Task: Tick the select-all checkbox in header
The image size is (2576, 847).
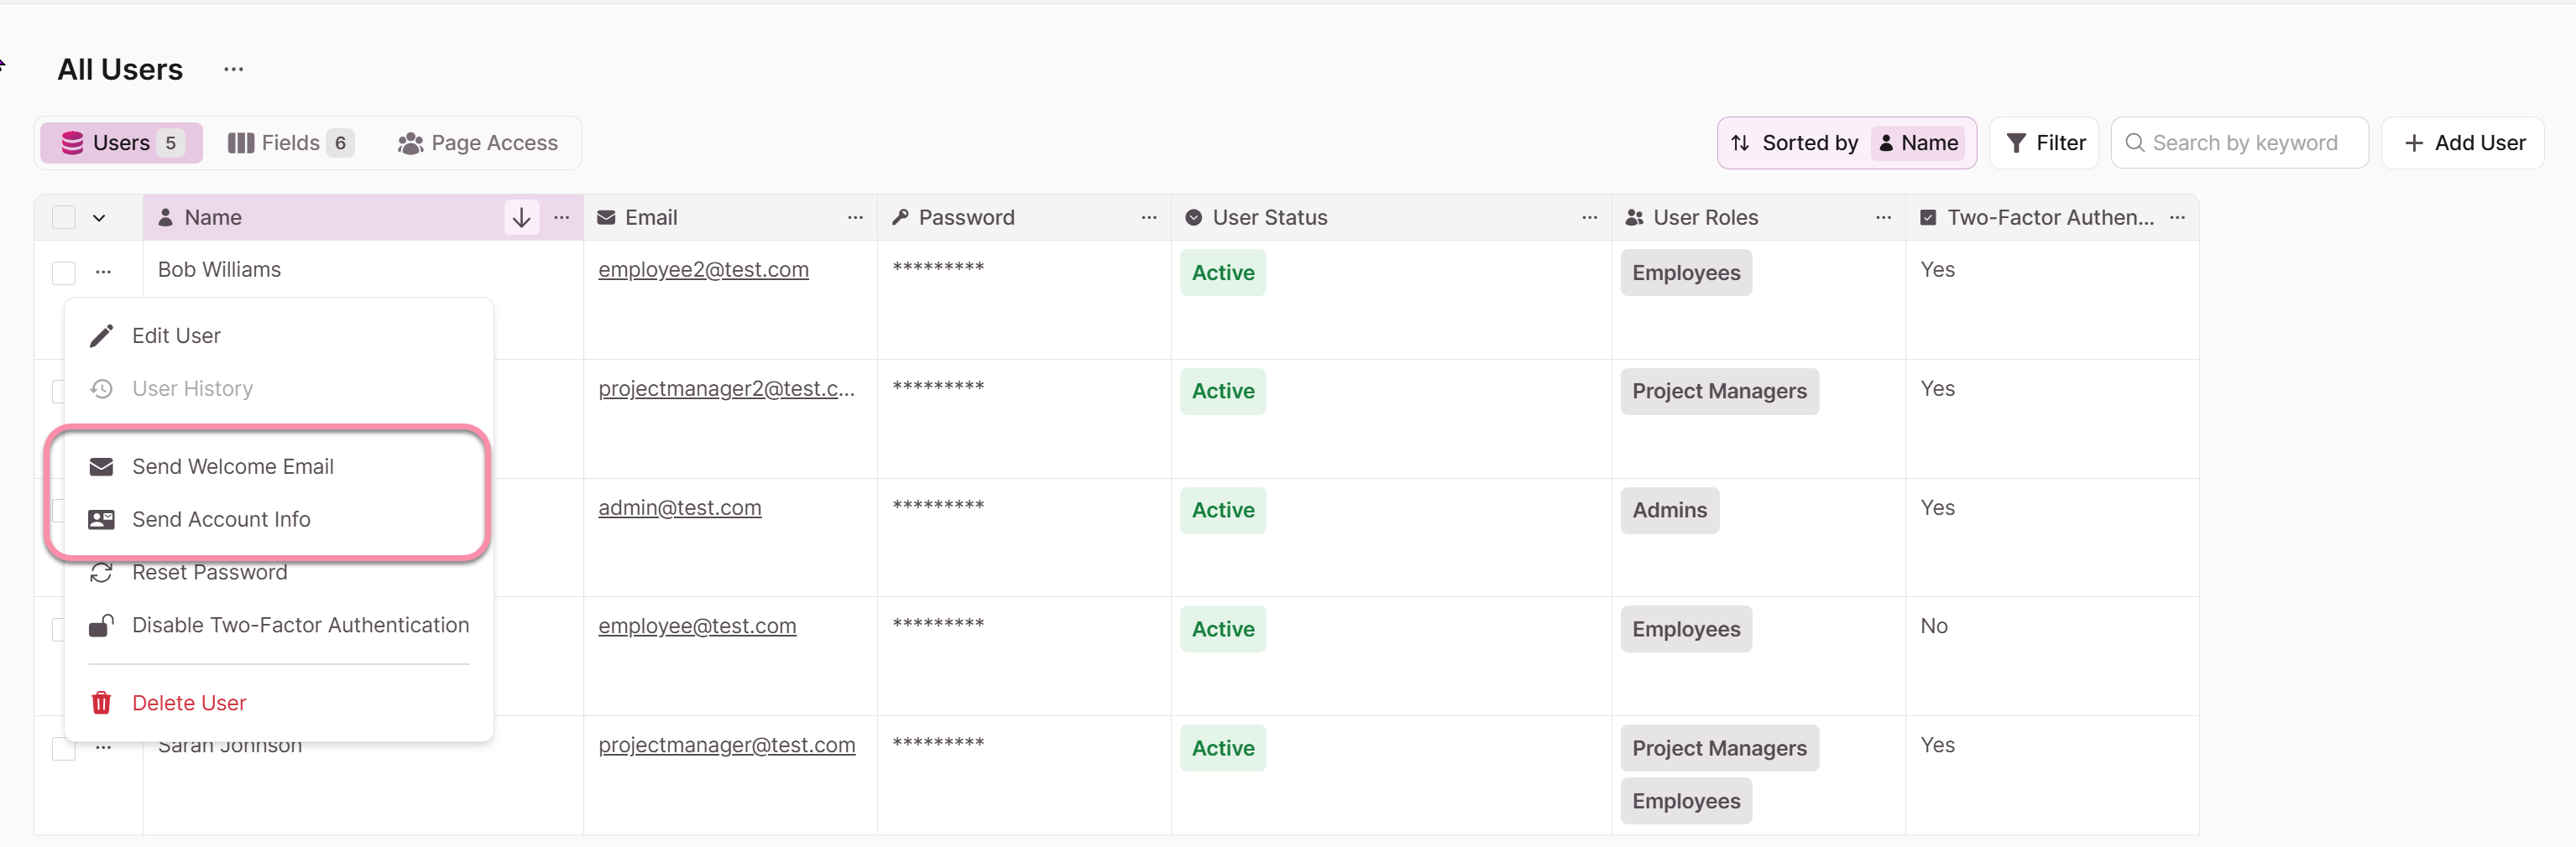Action: tap(64, 218)
